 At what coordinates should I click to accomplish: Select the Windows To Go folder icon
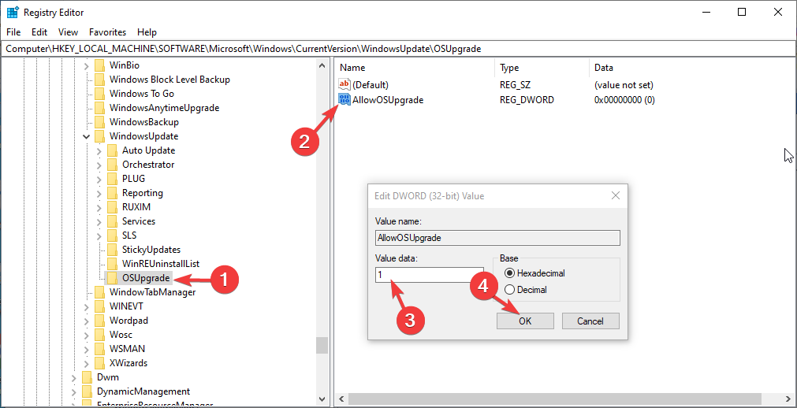pos(100,94)
